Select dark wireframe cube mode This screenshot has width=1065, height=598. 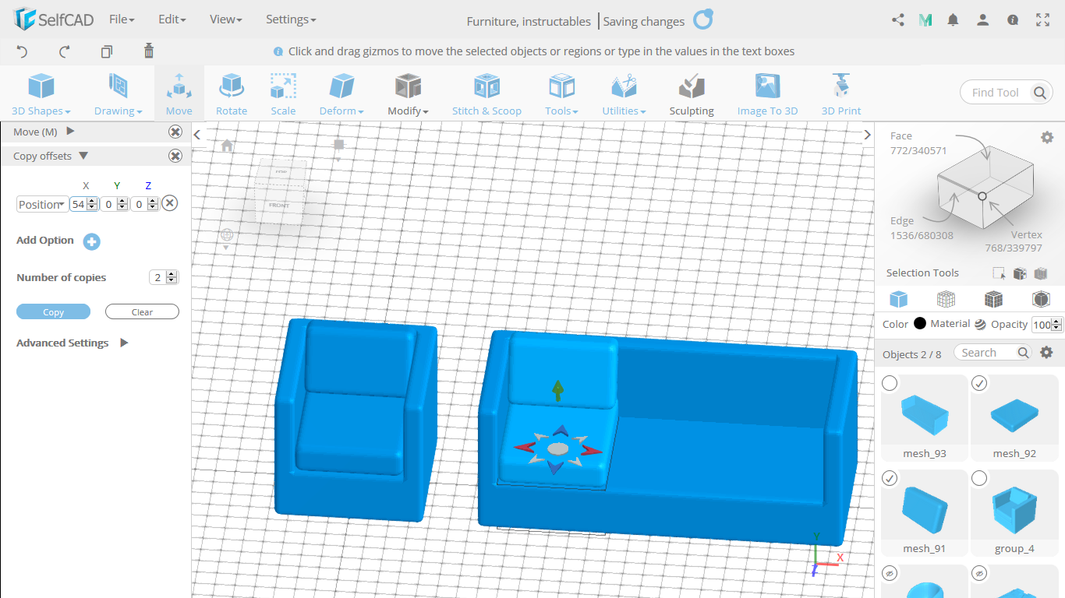993,299
